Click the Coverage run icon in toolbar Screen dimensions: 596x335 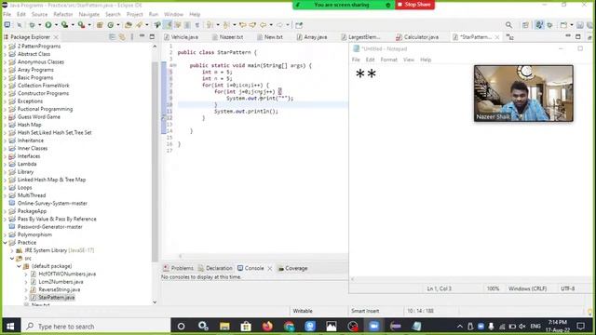click(x=64, y=25)
